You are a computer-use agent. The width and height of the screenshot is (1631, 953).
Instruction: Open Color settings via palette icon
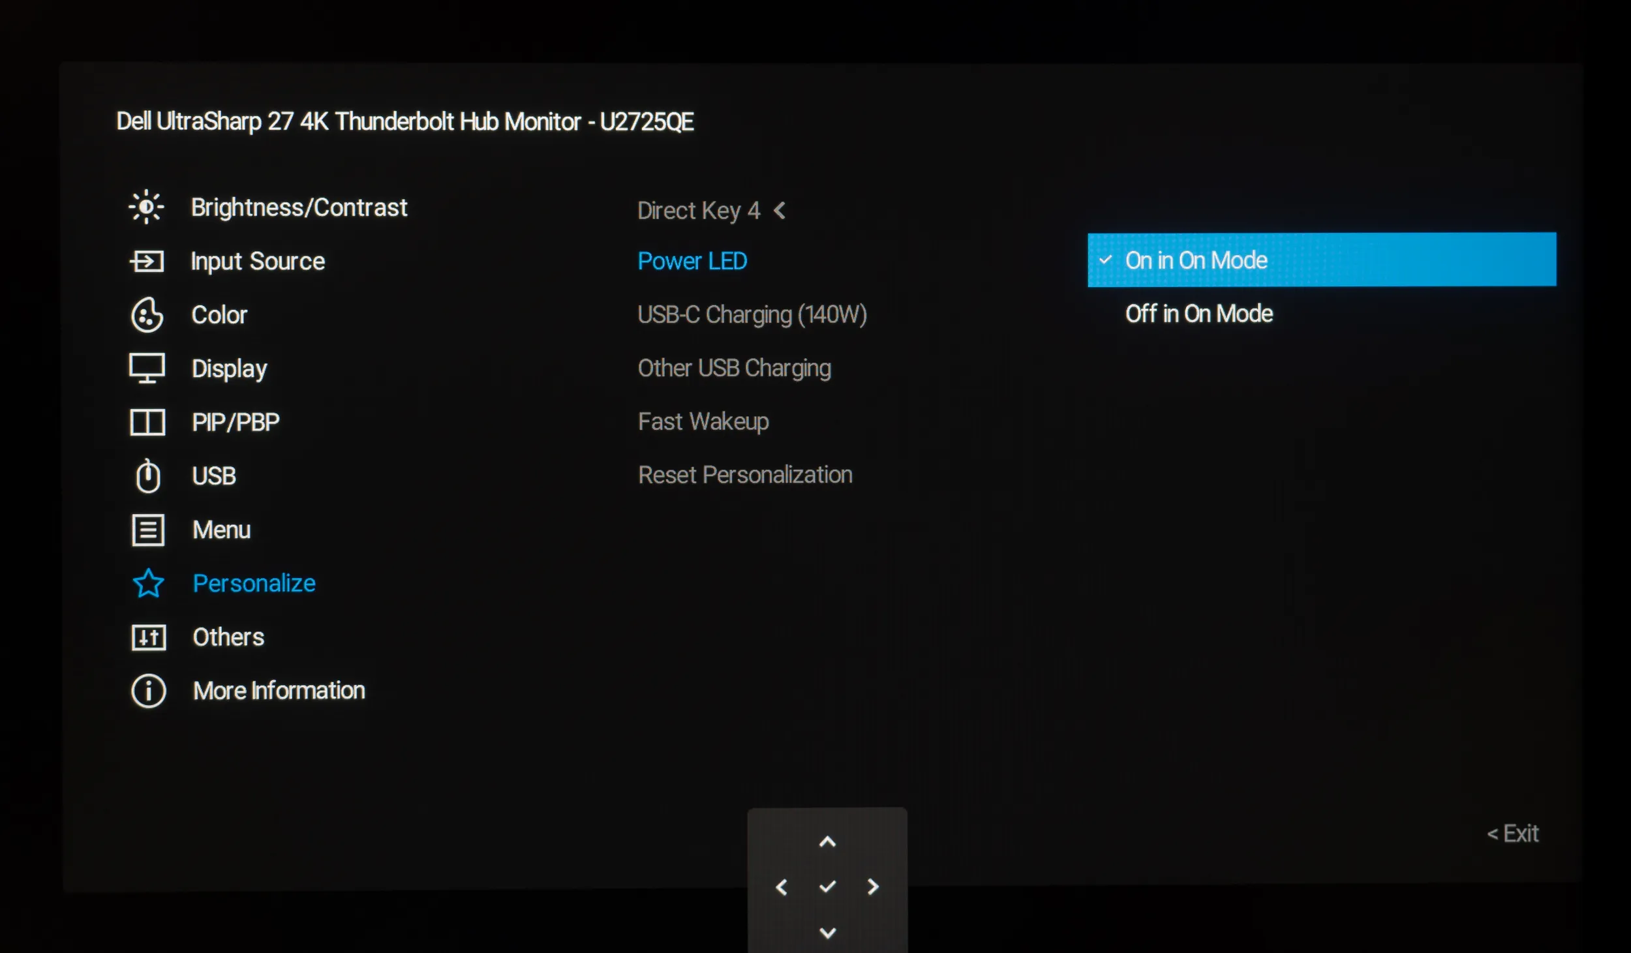pyautogui.click(x=147, y=315)
